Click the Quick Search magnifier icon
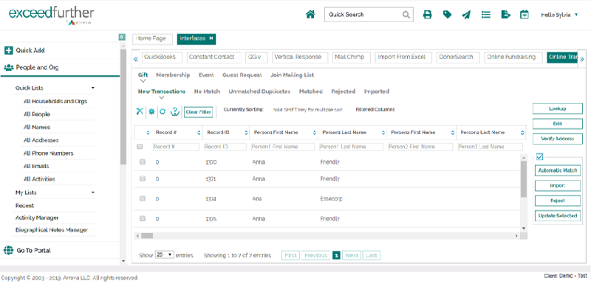 click(x=406, y=15)
